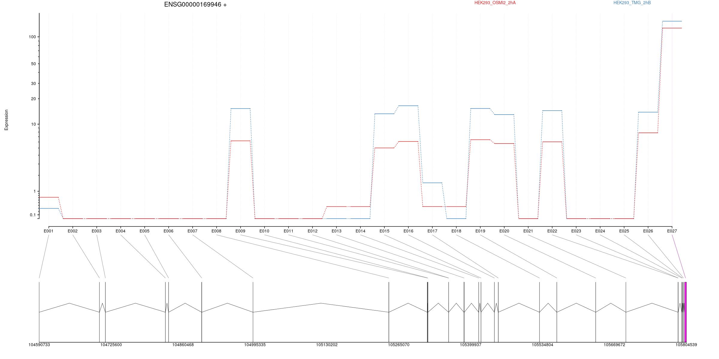Select the HEK293_TMG_2hB legend label
This screenshot has width=719, height=359.
632,3
